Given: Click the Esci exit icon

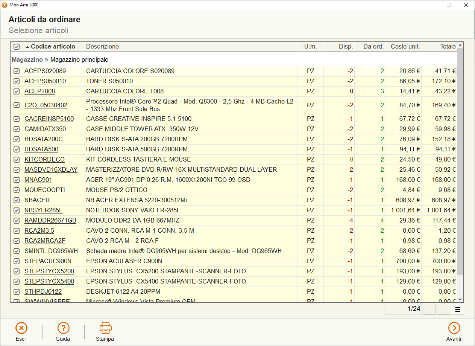Looking at the screenshot, I should [21, 328].
